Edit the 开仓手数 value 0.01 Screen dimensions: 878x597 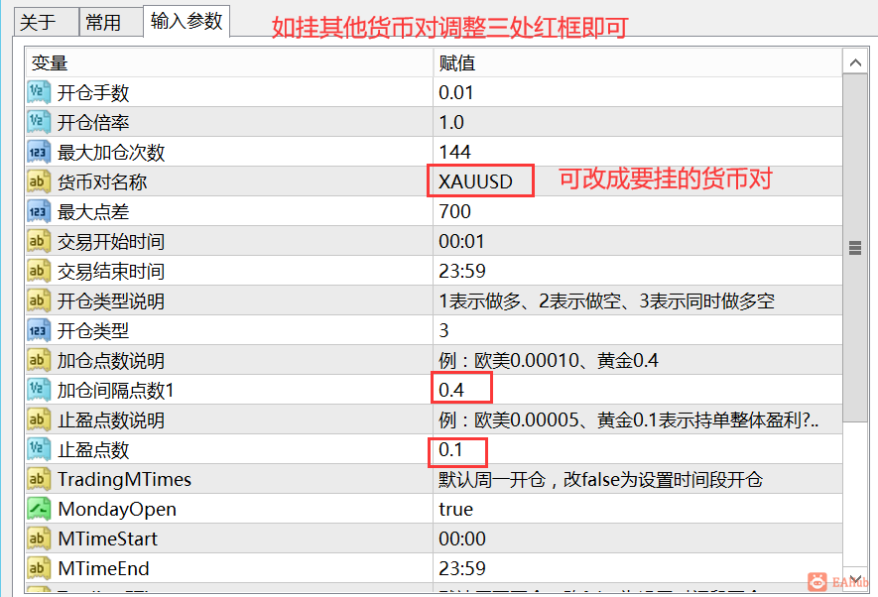[x=637, y=92]
